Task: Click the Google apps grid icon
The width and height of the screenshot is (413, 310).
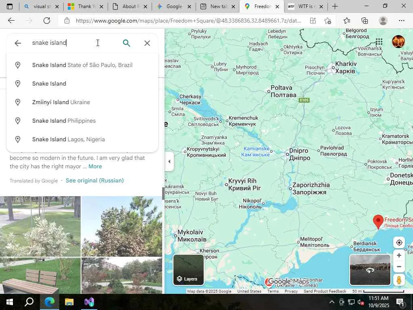Action: pos(379,42)
